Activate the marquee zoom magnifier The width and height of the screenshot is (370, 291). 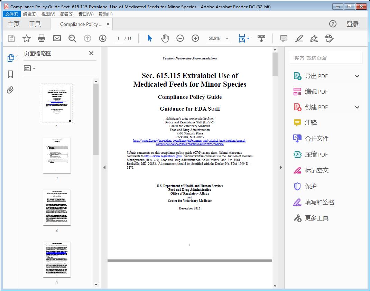72,38
